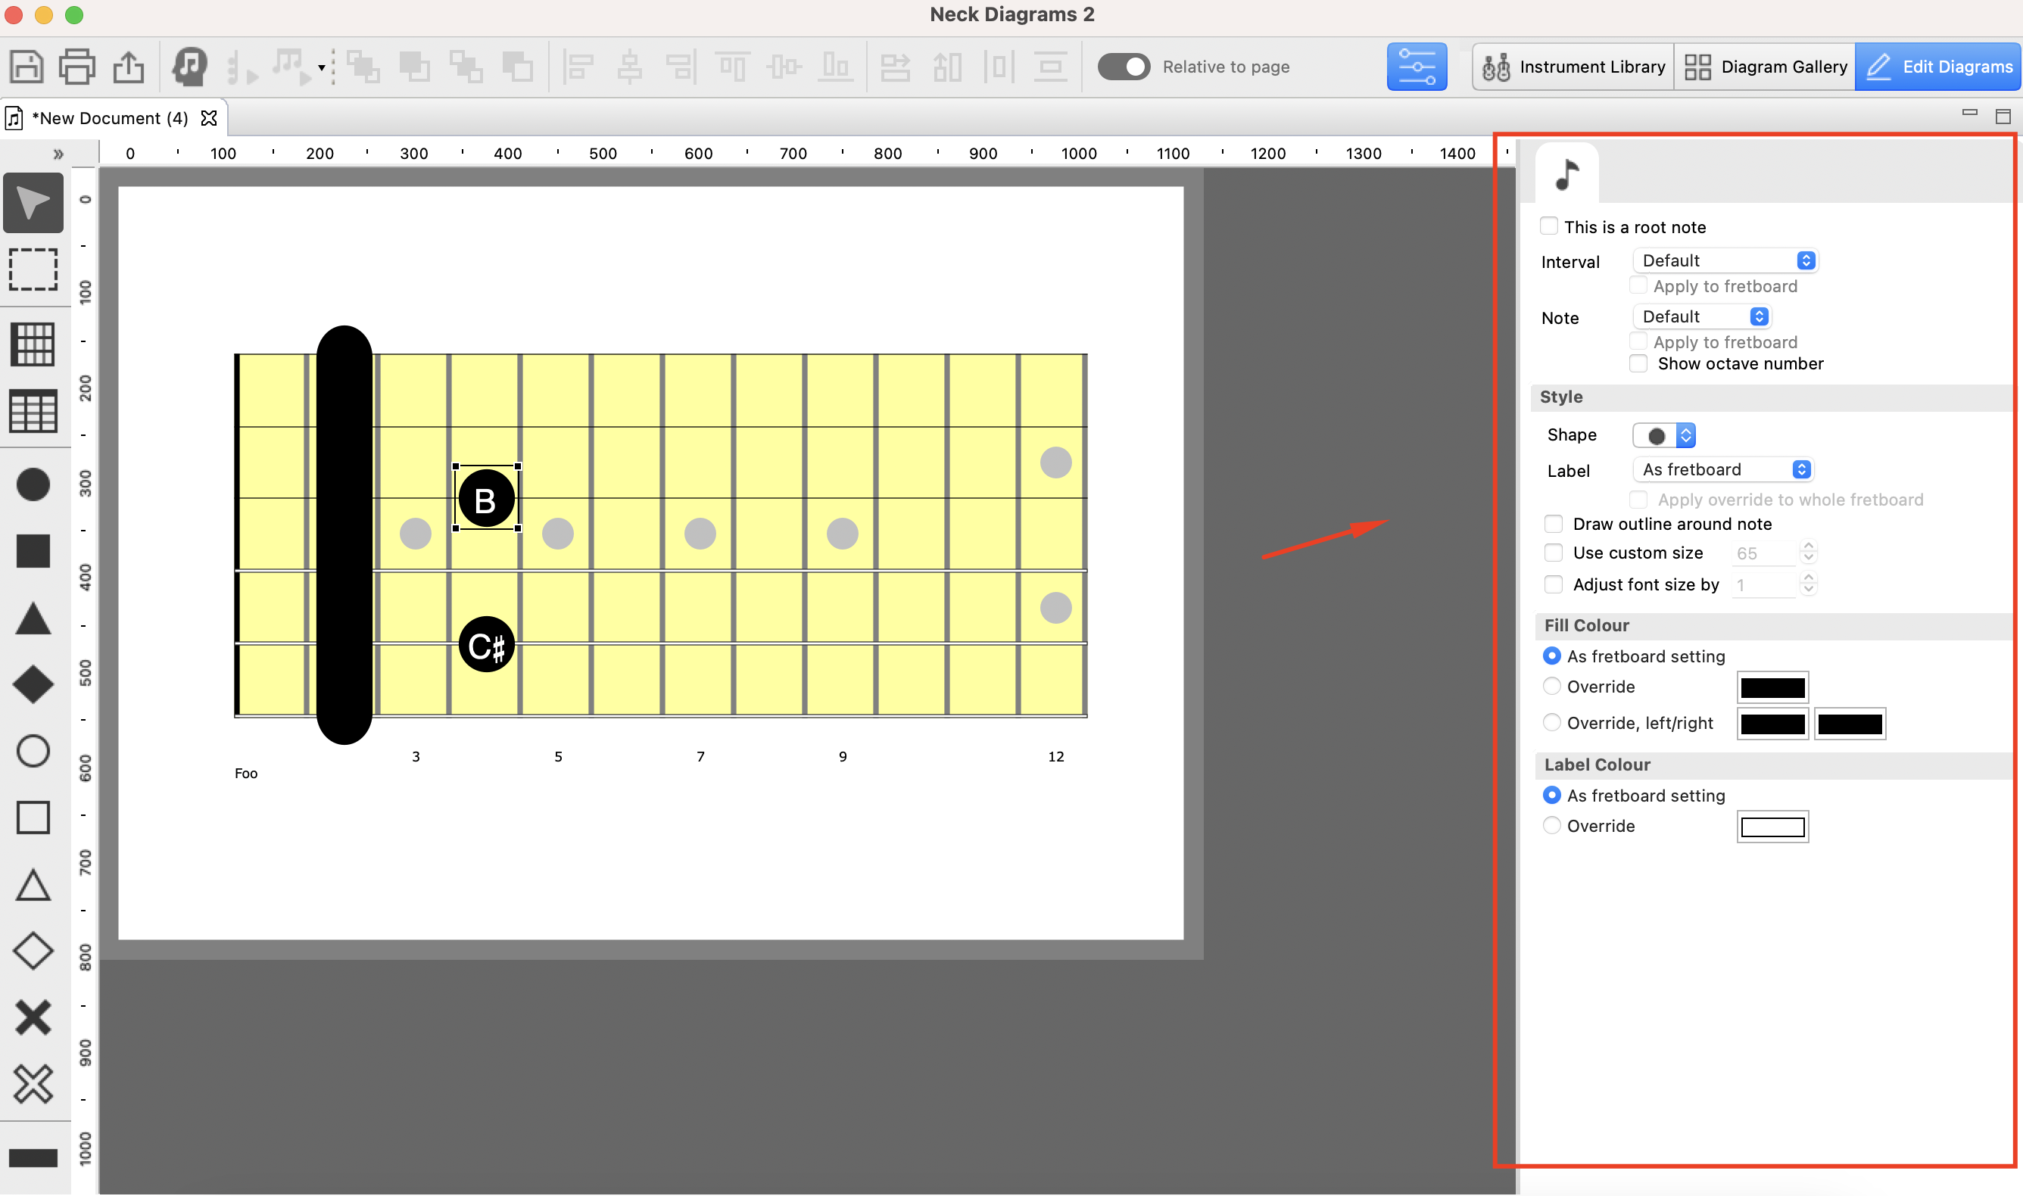Click the Save document icon
2023x1196 pixels.
point(26,66)
